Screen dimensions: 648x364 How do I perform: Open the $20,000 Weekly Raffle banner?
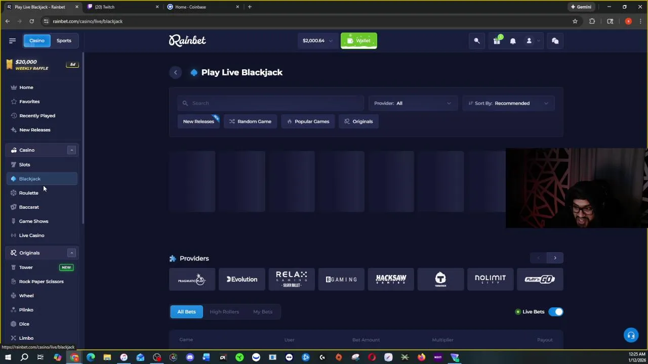pyautogui.click(x=42, y=65)
